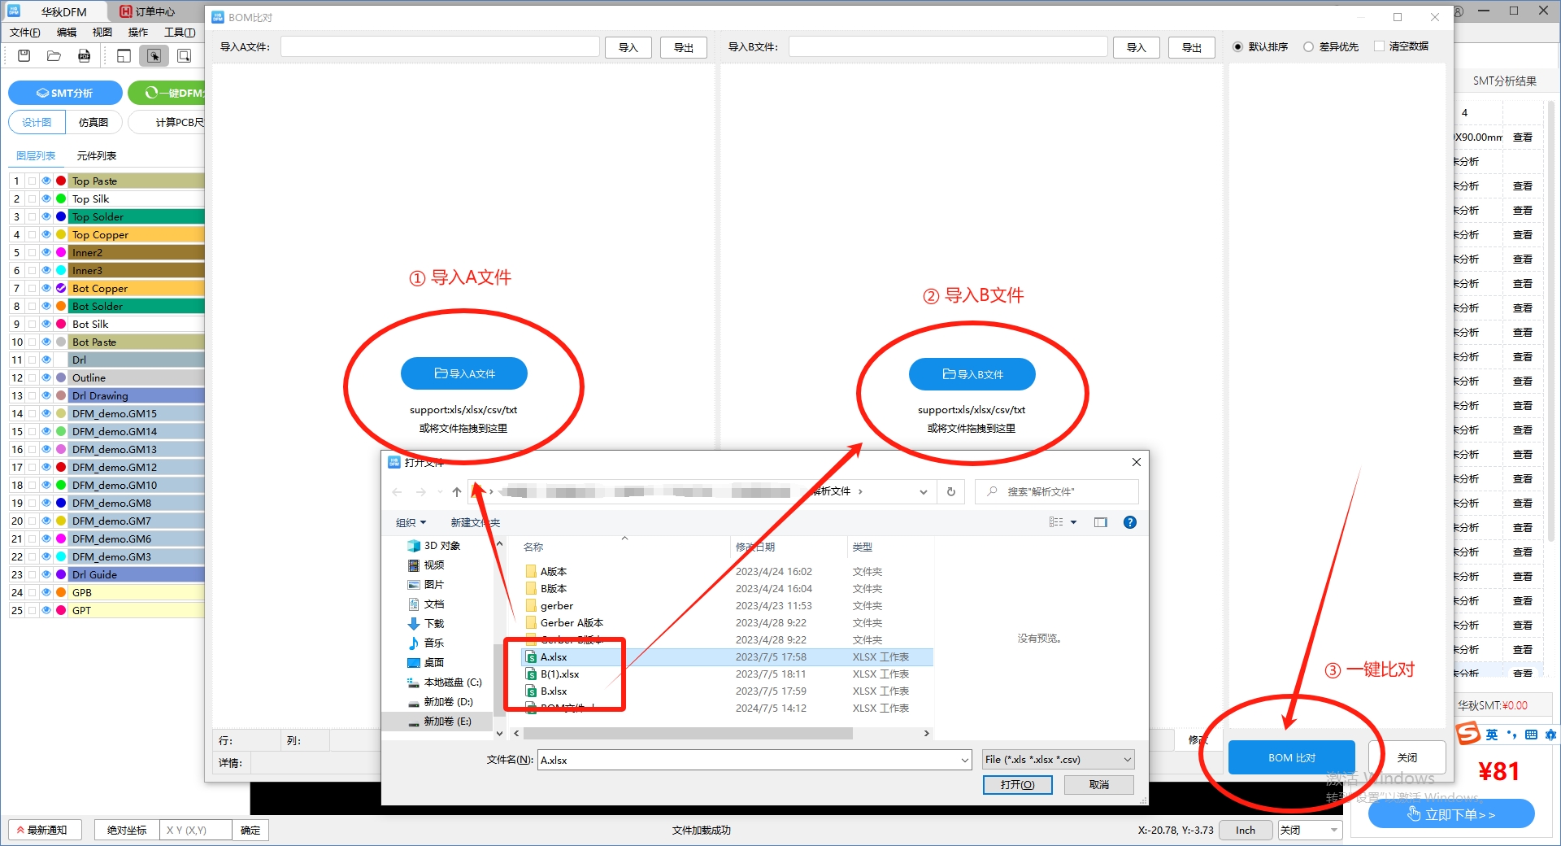Toggle visibility of Top Paste layer
1561x846 pixels.
46,181
